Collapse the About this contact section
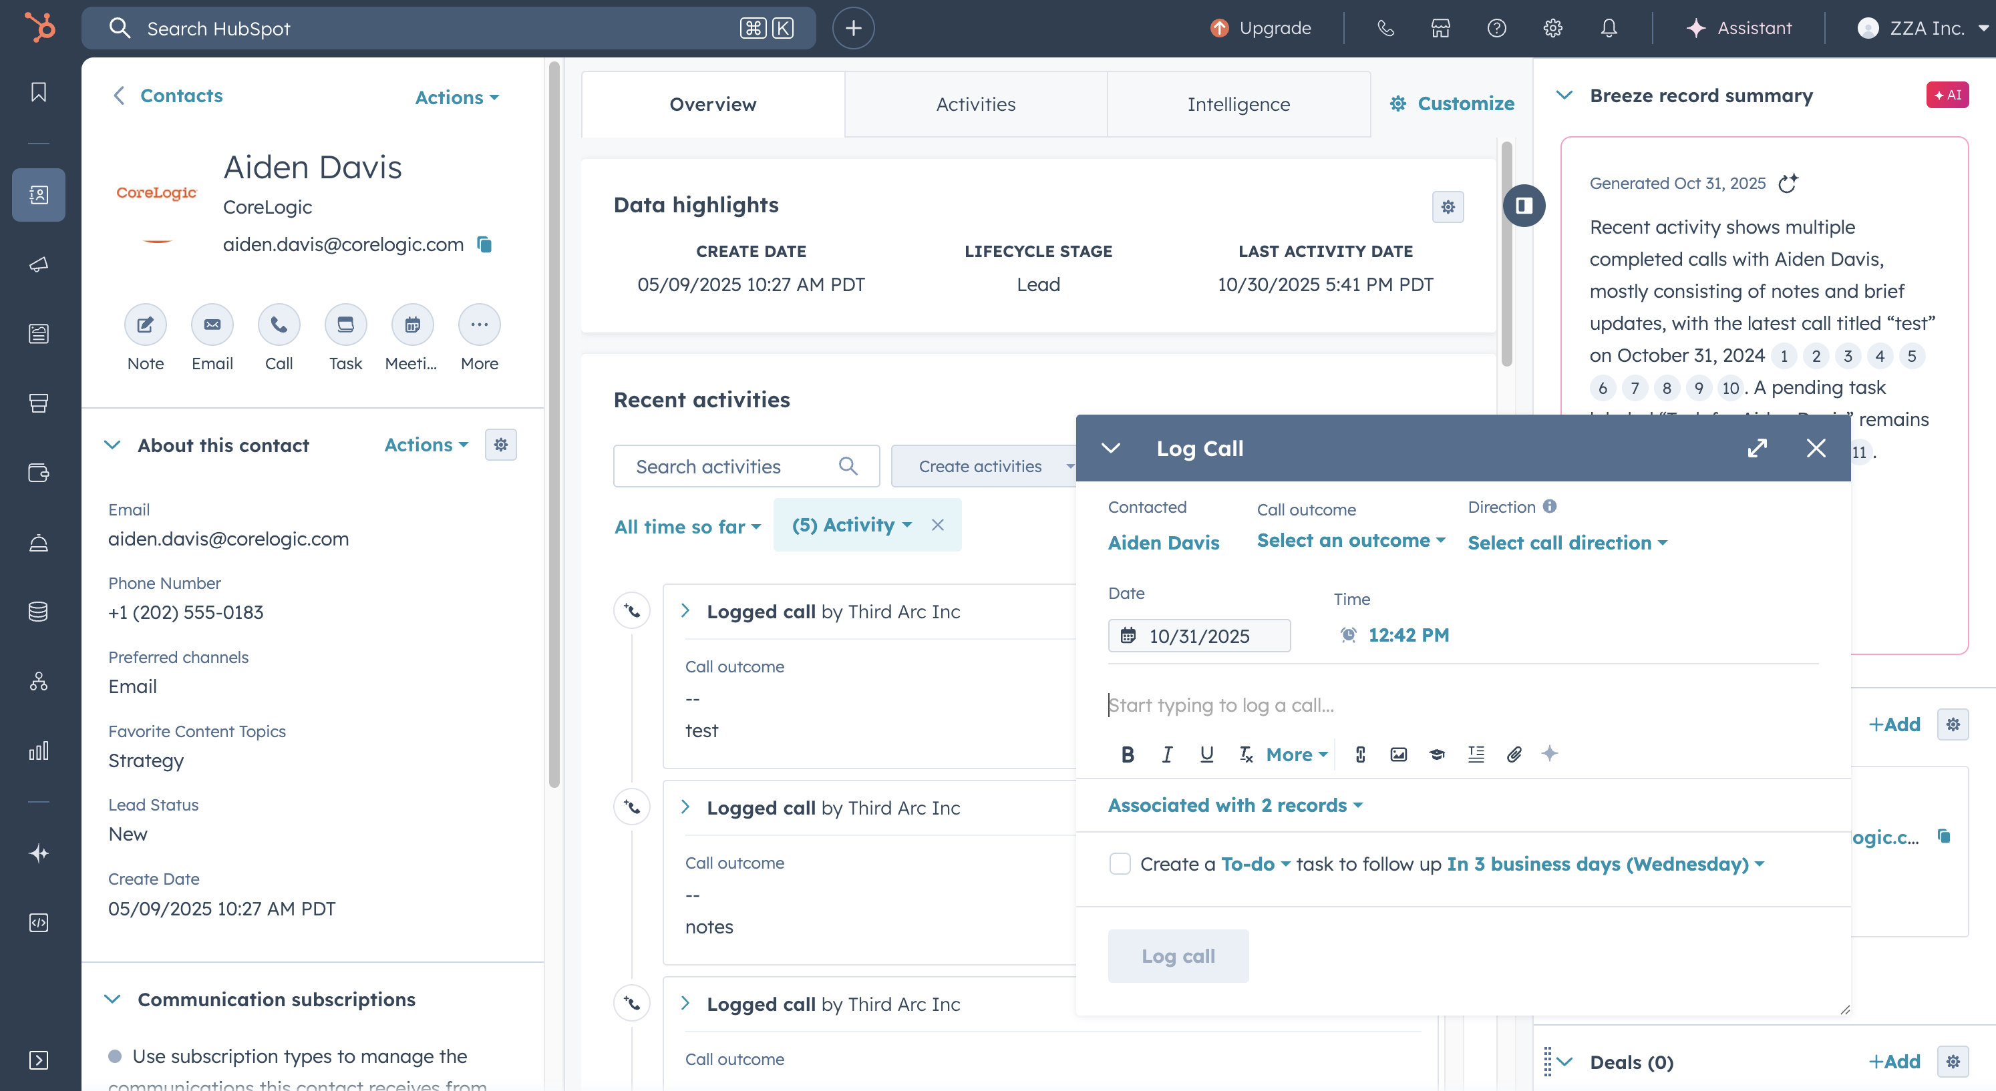The height and width of the screenshot is (1091, 1996). [112, 445]
